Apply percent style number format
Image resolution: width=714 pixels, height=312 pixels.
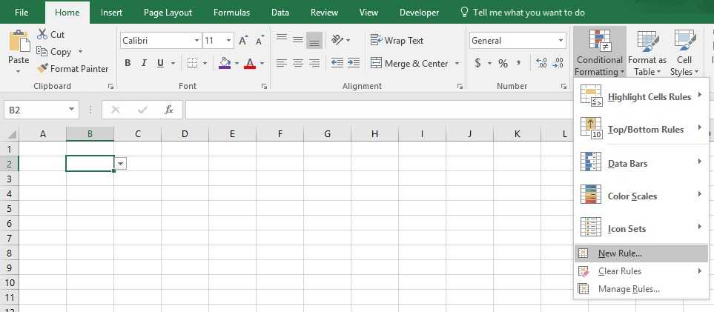coord(503,64)
